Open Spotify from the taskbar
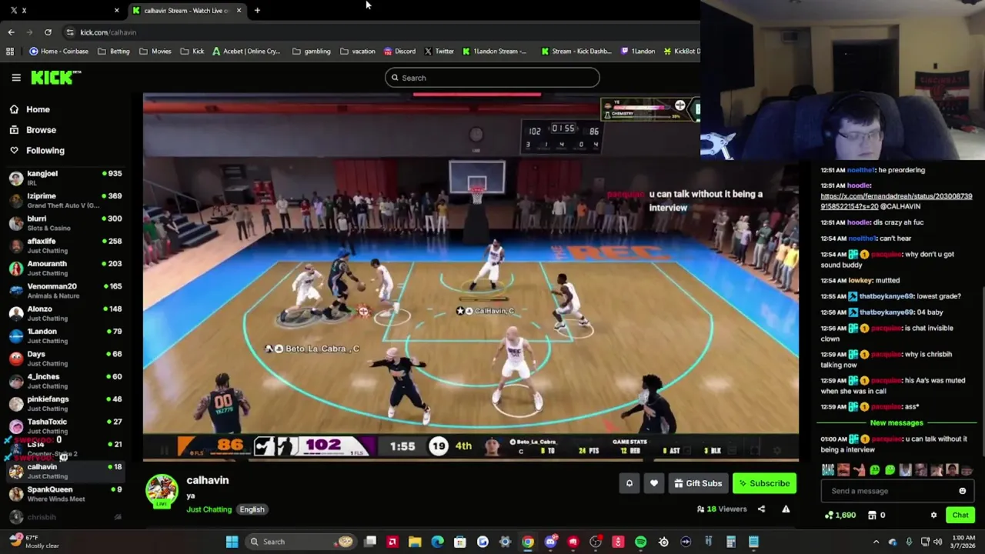The image size is (985, 554). pyautogui.click(x=640, y=542)
